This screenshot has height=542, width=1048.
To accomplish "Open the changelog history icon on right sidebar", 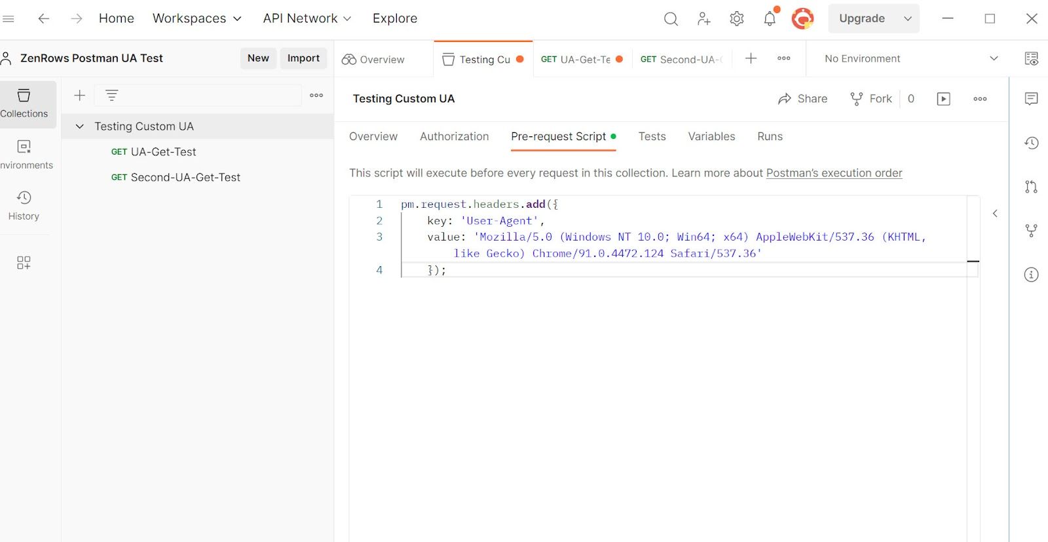I will click(x=1031, y=143).
